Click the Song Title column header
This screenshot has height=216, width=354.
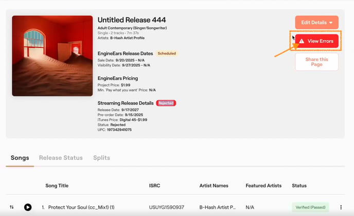pyautogui.click(x=57, y=186)
